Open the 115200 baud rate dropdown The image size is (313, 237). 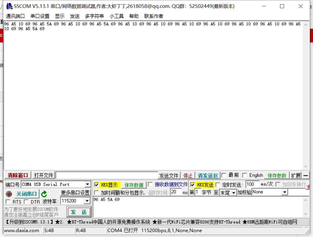point(87,201)
